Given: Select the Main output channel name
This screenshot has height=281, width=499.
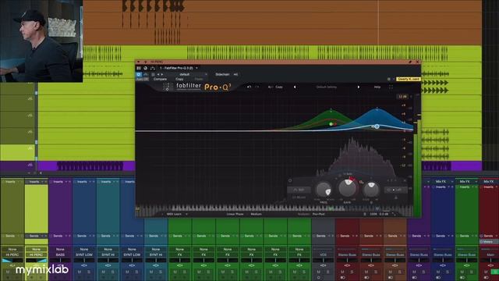Looking at the screenshot, I should (490, 255).
